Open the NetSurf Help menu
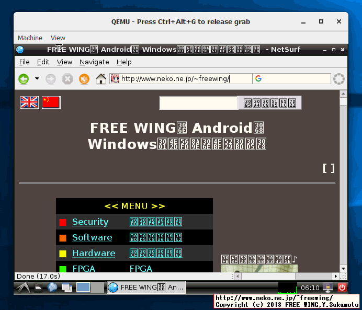 pyautogui.click(x=124, y=62)
